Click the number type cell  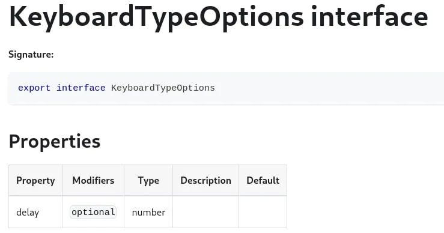pyautogui.click(x=148, y=212)
